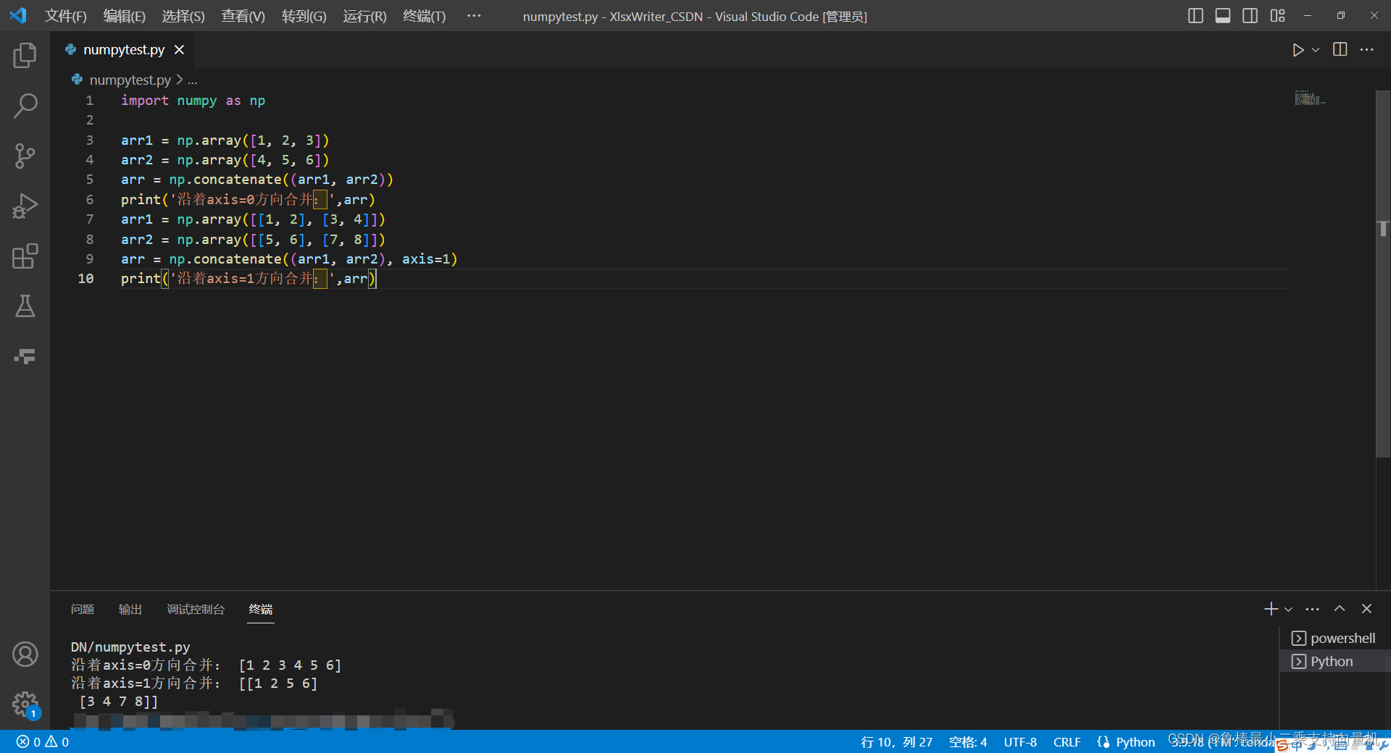Open the Docker view in the activity bar
1391x753 pixels.
click(25, 356)
